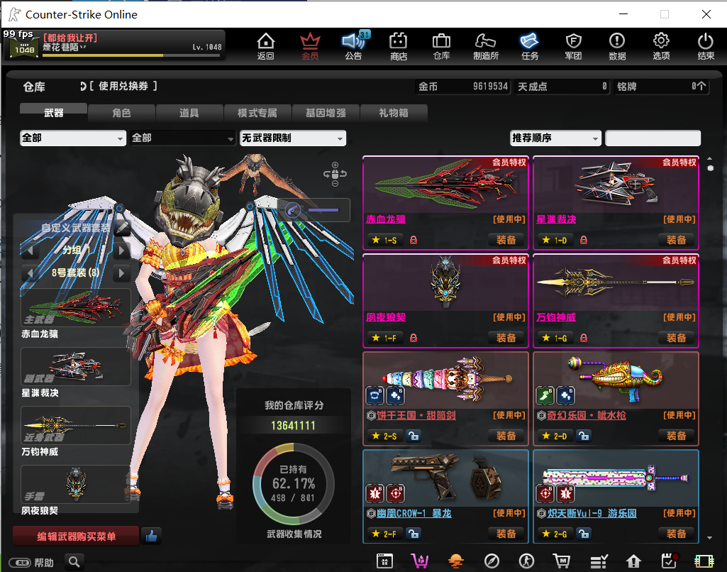Click the weapon preview slider bar

[x=323, y=210]
